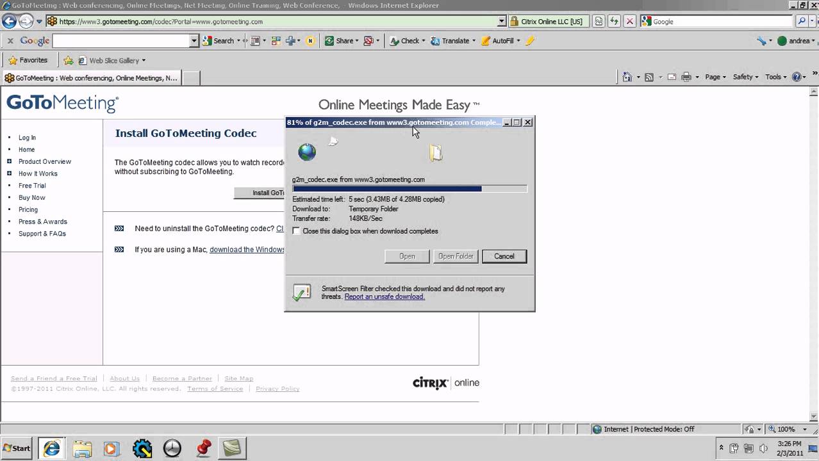Click the Support & FAQs link
819x461 pixels.
pos(42,234)
